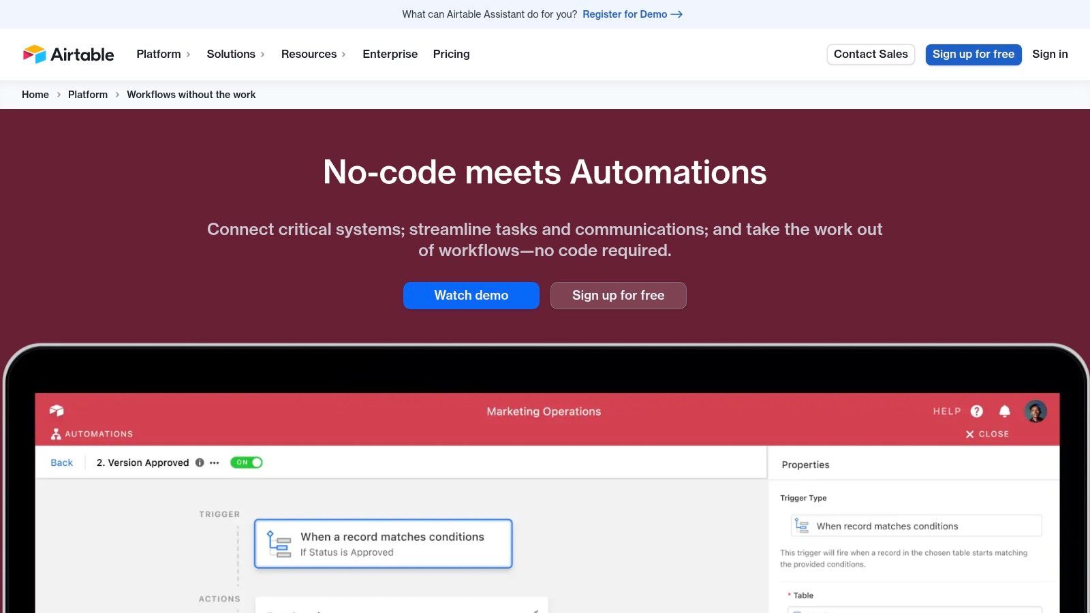
Task: Click the Properties panel heading
Action: click(805, 465)
